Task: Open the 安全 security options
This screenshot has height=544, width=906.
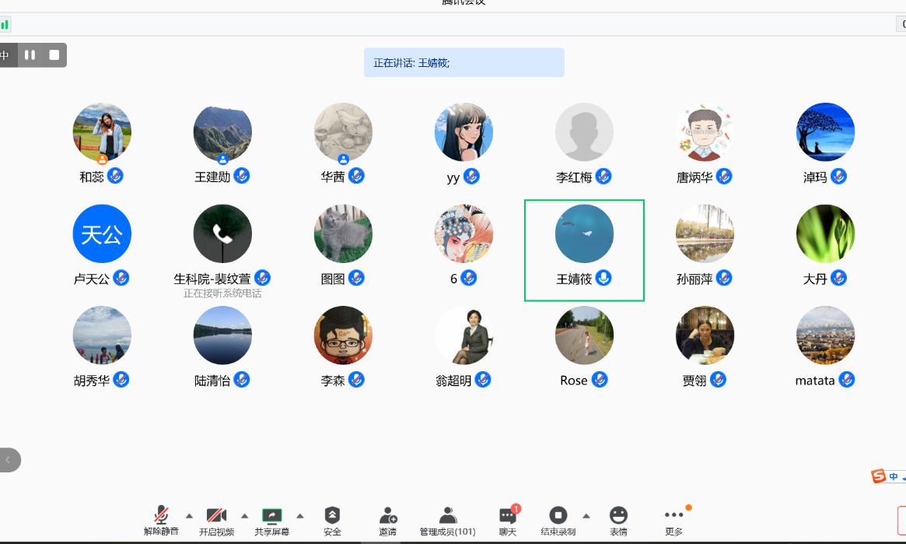Action: (x=332, y=519)
